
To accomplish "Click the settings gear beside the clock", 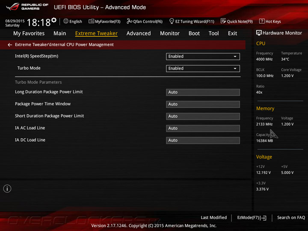I will coord(54,20).
